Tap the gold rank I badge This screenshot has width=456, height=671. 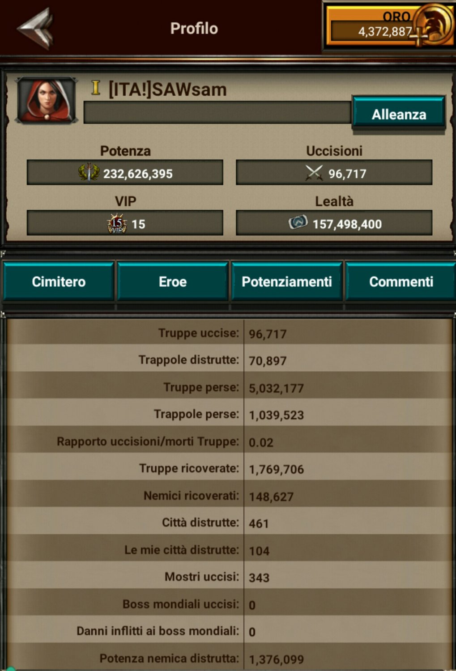pyautogui.click(x=95, y=88)
